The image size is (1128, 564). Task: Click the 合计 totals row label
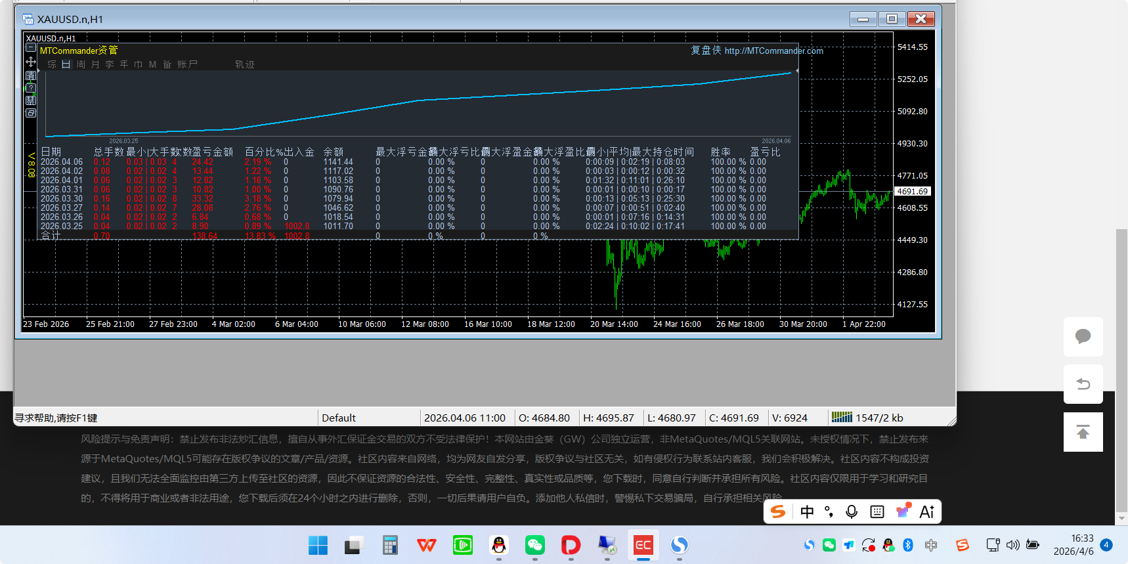click(51, 235)
